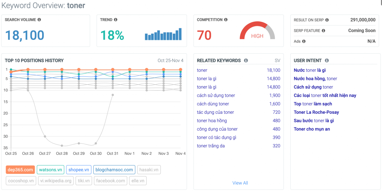Click info icon next to Competition
The width and height of the screenshot is (382, 191).
[226, 20]
